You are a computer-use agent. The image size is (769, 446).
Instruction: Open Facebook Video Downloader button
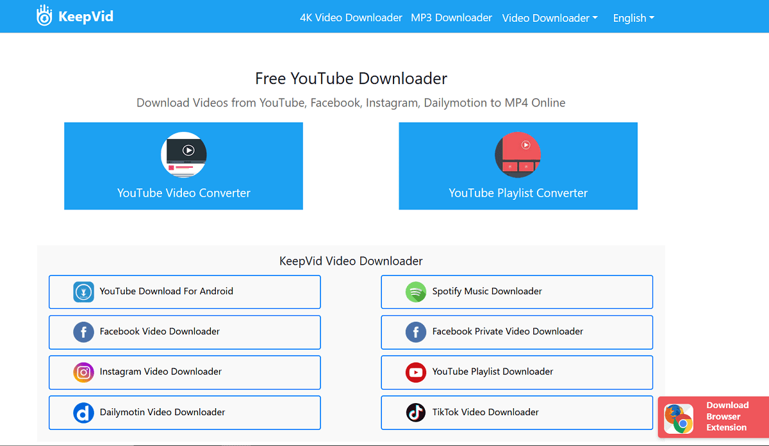(185, 332)
